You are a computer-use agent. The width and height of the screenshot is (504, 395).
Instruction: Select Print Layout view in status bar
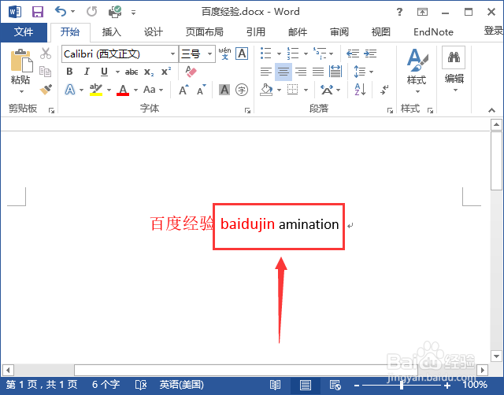click(305, 385)
